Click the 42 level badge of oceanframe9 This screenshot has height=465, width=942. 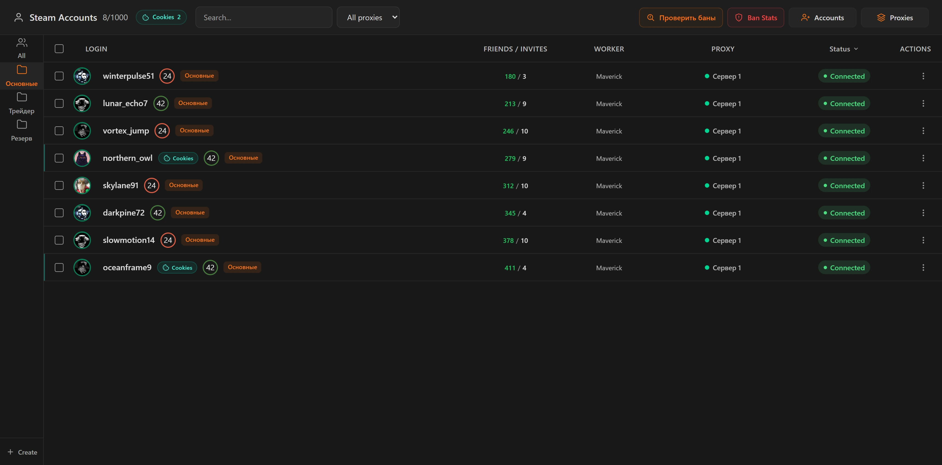[x=210, y=268]
